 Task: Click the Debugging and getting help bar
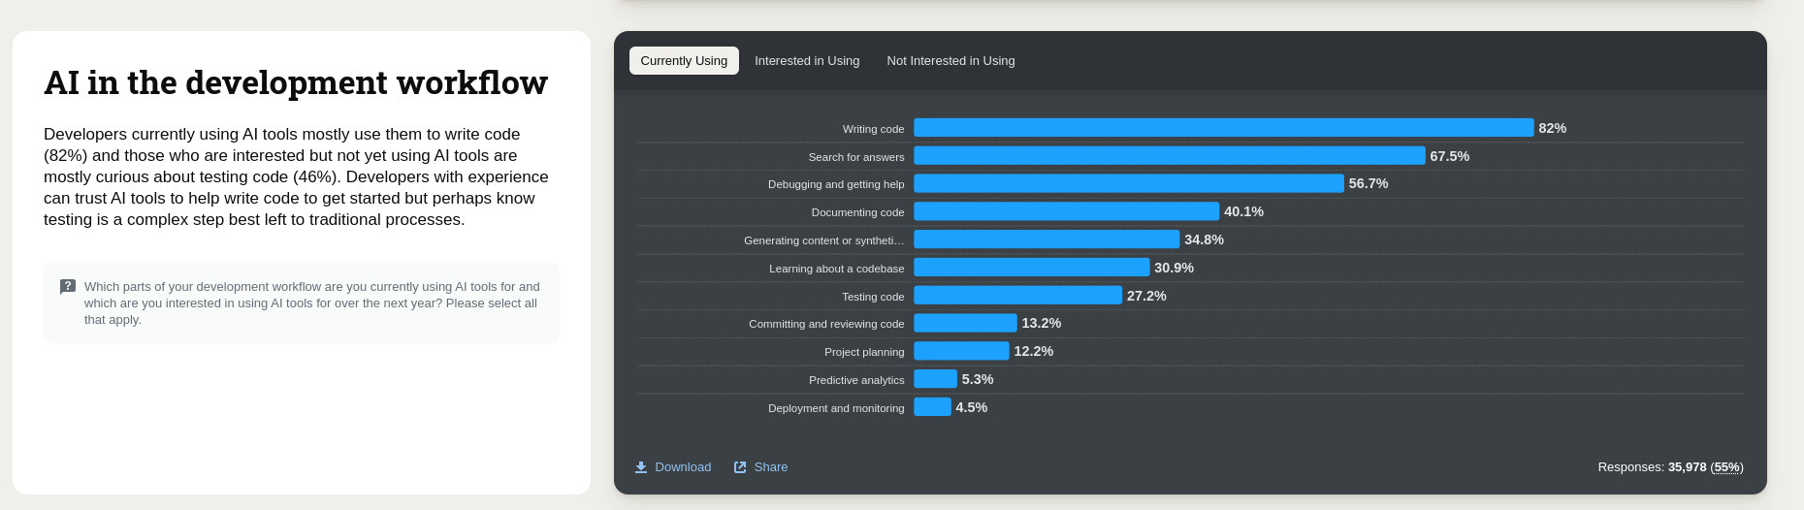1128,183
